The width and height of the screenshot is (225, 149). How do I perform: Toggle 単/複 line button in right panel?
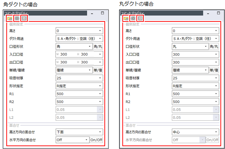coord(214,70)
